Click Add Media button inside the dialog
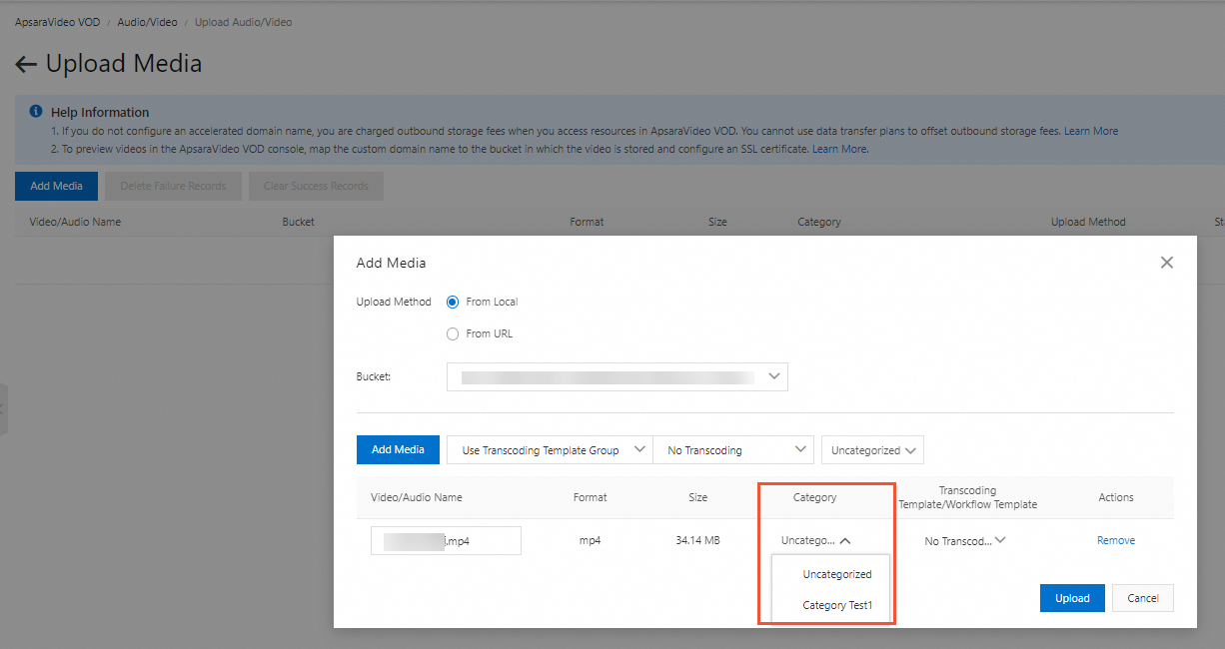The image size is (1225, 649). (x=398, y=450)
